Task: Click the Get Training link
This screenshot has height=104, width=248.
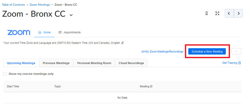Action: point(230,63)
